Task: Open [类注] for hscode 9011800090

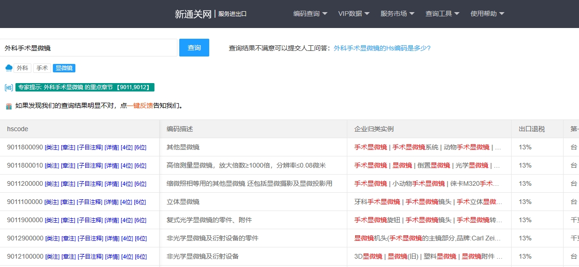Action: point(52,148)
